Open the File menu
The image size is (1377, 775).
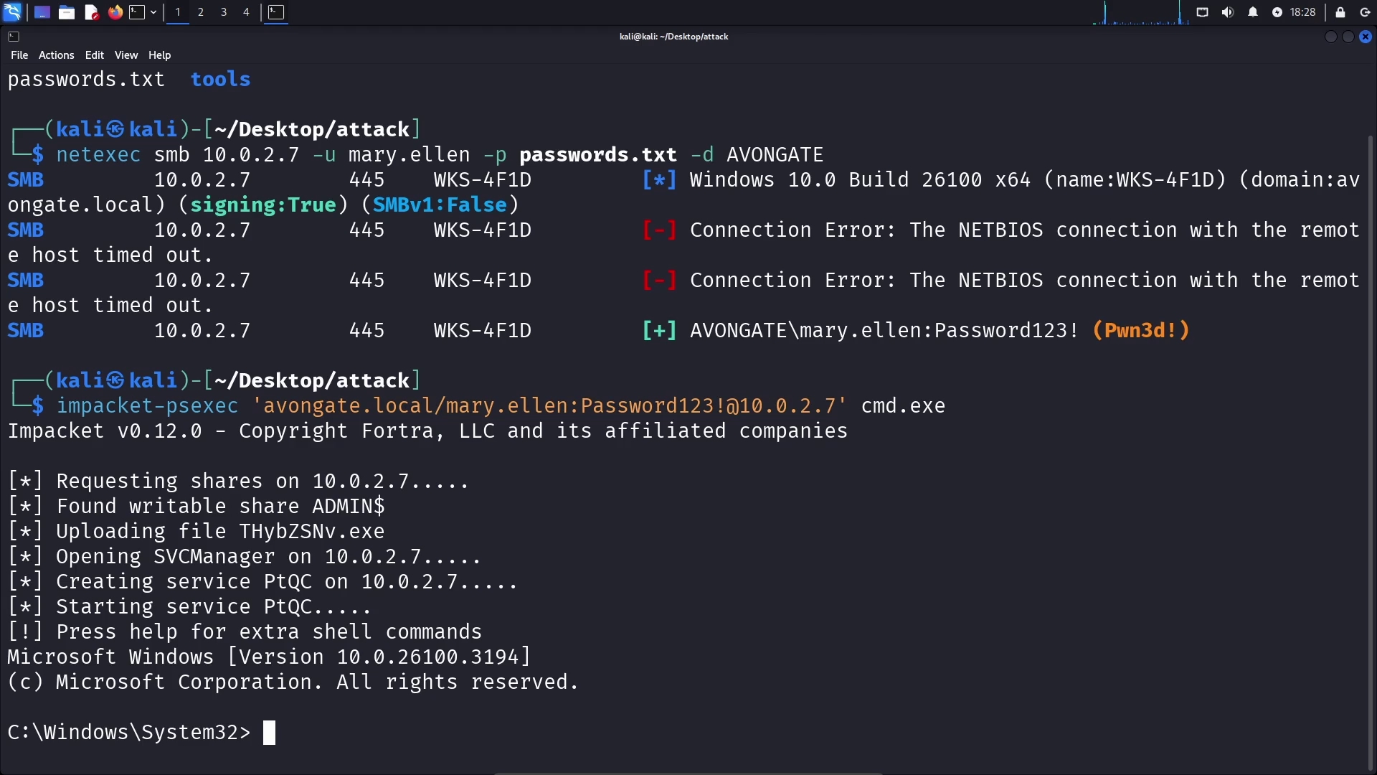click(19, 55)
